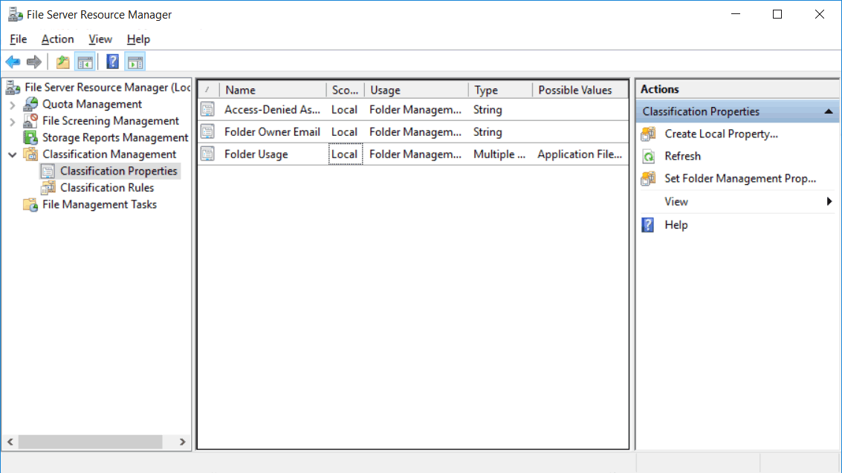Viewport: 842px width, 473px height.
Task: Sort by the Possible Values column header
Action: pos(580,90)
